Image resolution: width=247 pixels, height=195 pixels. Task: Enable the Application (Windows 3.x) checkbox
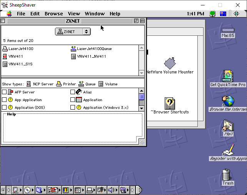coord(73,107)
